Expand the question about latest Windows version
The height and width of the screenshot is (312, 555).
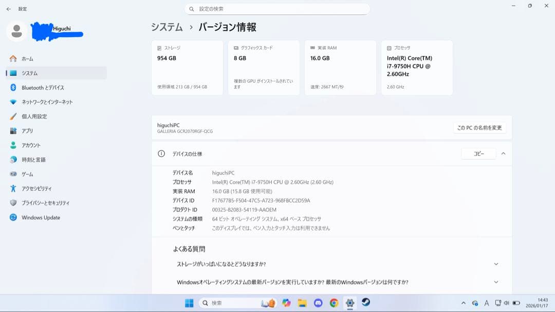click(x=495, y=282)
